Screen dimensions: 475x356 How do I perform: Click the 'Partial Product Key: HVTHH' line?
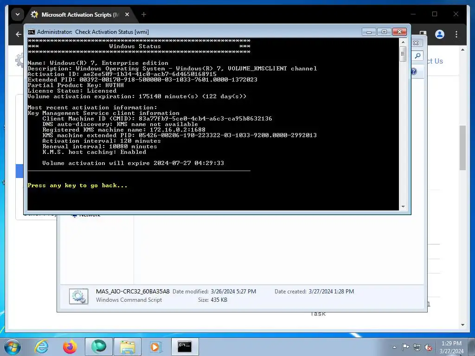(76, 85)
